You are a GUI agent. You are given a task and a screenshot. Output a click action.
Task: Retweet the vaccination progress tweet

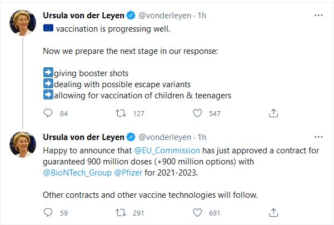[x=119, y=113]
